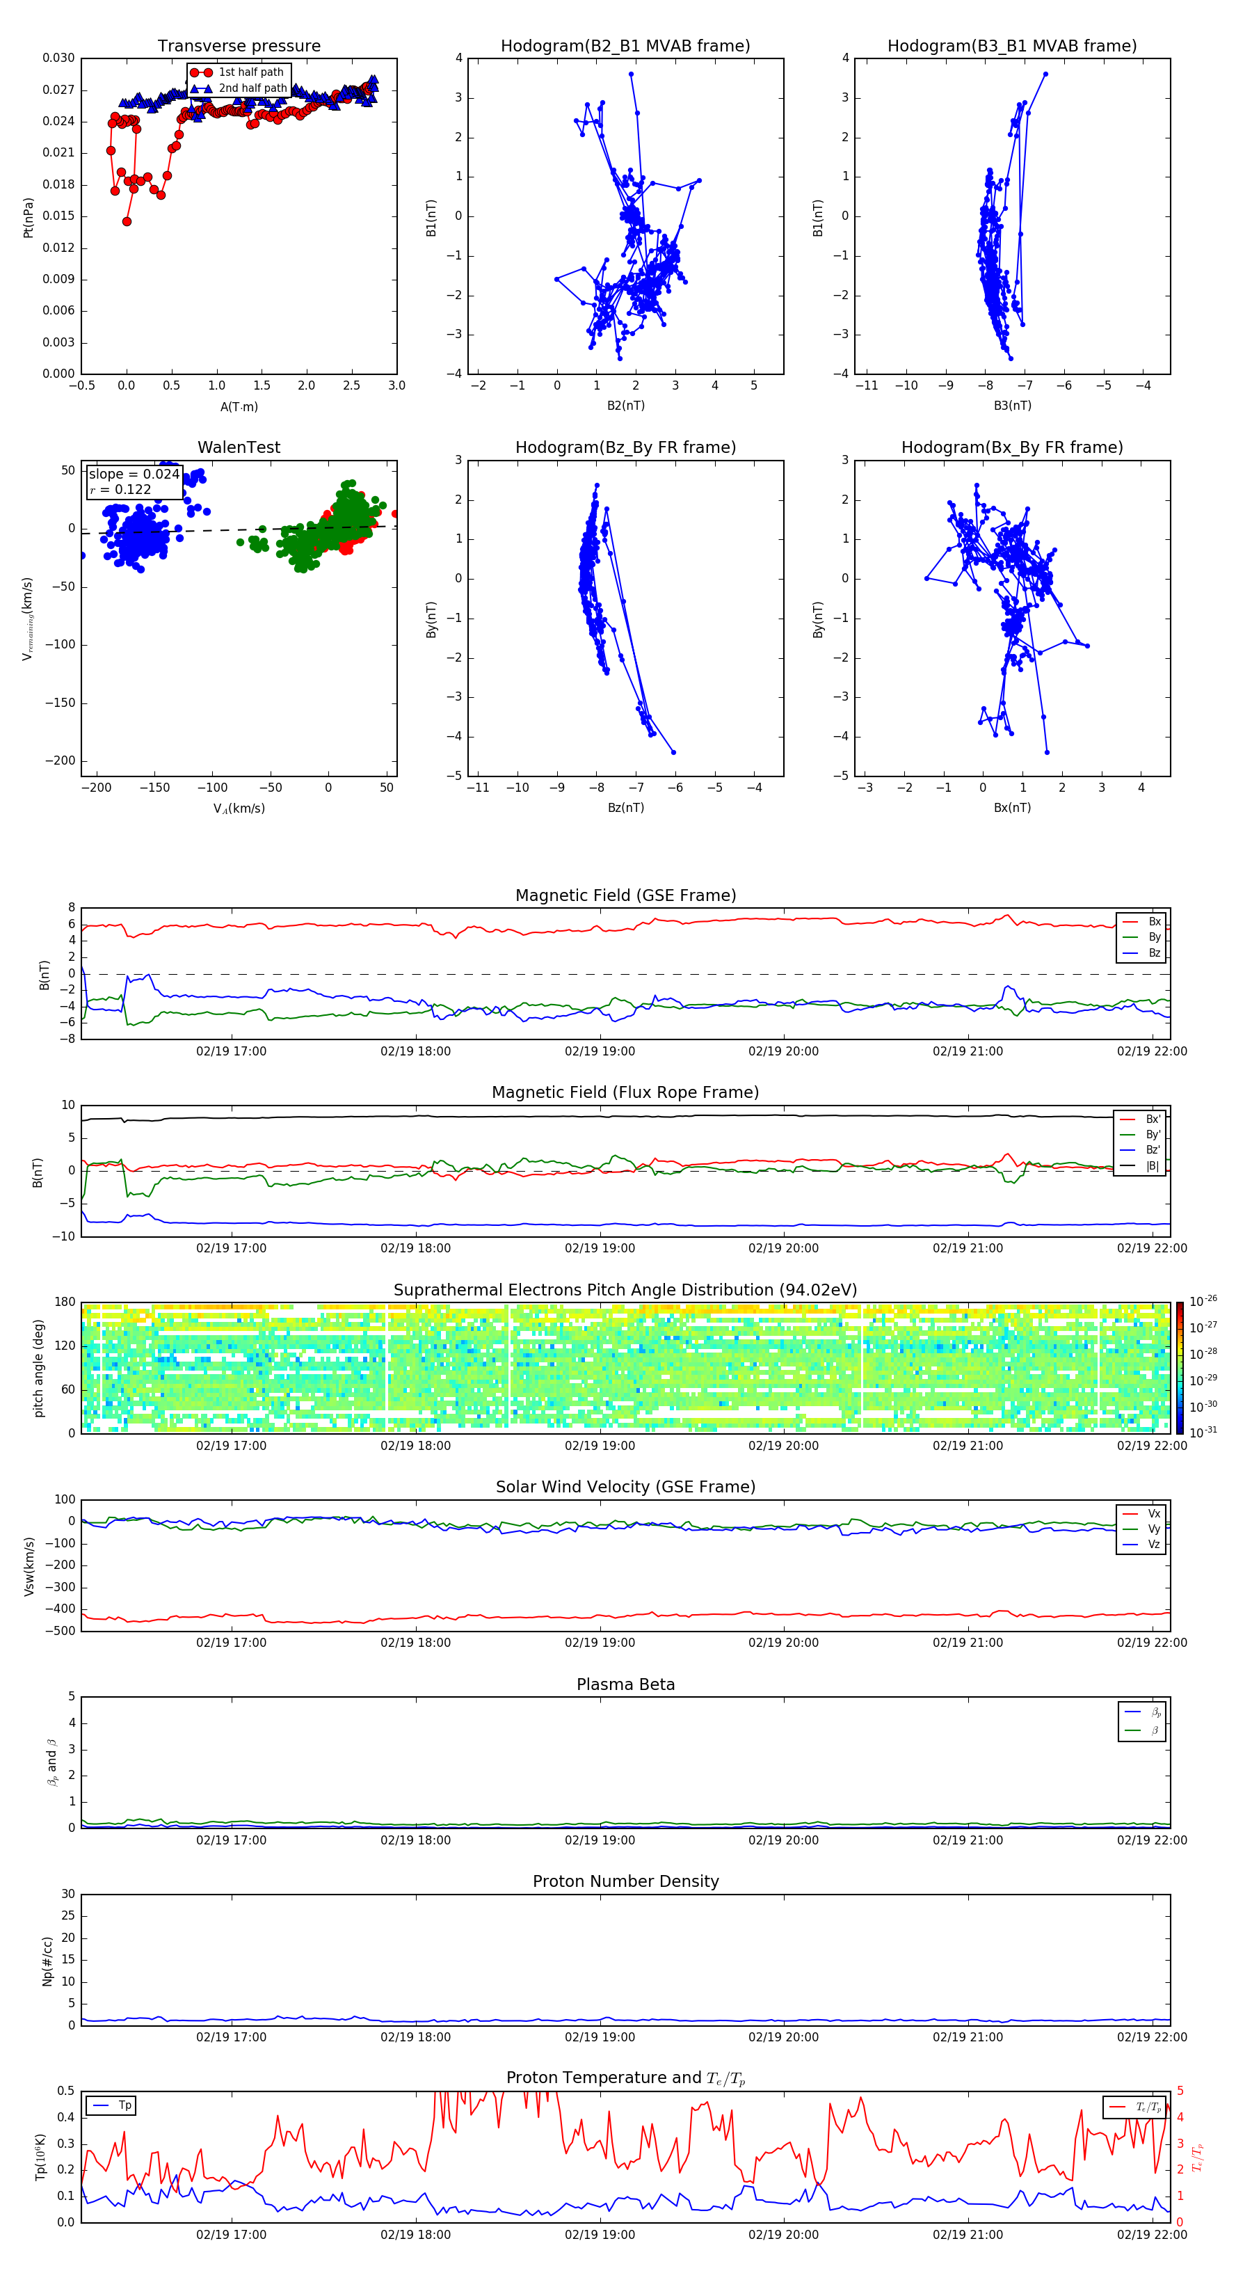Image resolution: width=1252 pixels, height=2296 pixels.
Task: Click the "Magnetic Field (Flux Rope Frame)" title
Action: [625, 1093]
